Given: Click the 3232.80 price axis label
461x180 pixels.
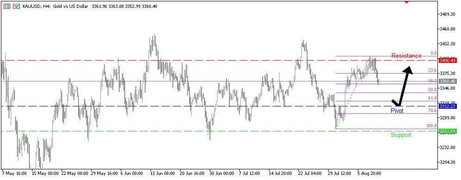Looking at the screenshot, I should click(448, 148).
